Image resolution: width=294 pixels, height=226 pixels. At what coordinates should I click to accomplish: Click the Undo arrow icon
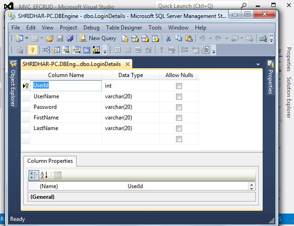(202, 38)
